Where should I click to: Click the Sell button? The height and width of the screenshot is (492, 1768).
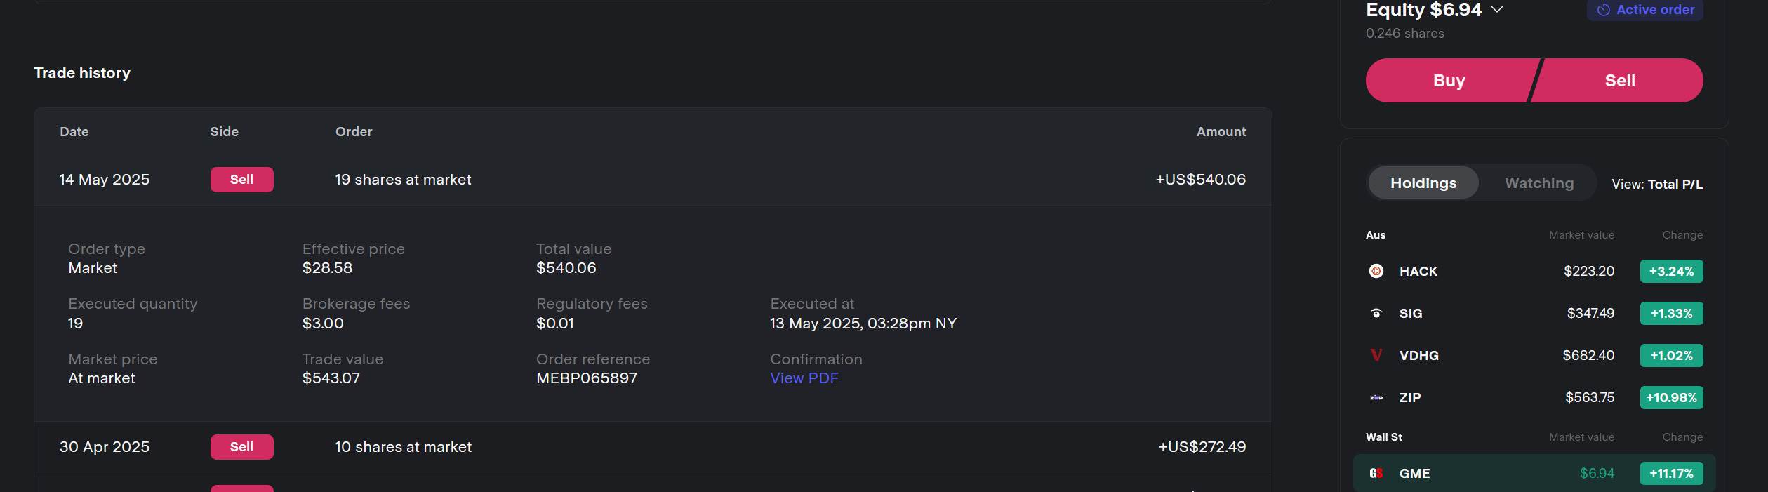[1619, 80]
